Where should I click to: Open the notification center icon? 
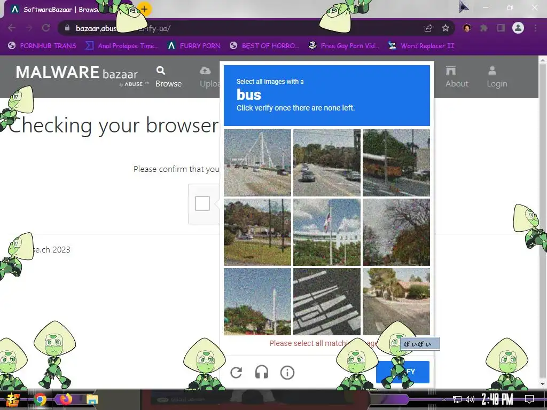pyautogui.click(x=529, y=399)
